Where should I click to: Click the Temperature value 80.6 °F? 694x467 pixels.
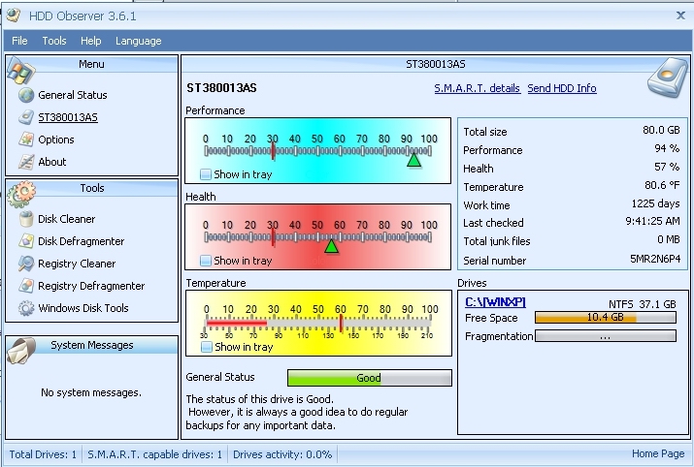point(662,185)
